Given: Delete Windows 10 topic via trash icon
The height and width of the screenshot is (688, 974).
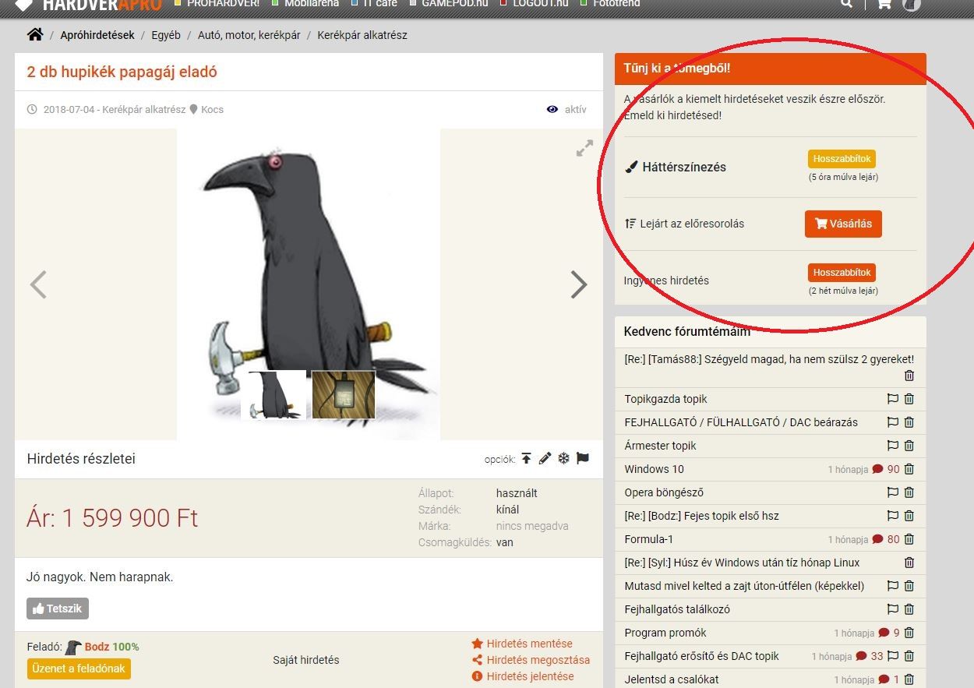Looking at the screenshot, I should [909, 469].
